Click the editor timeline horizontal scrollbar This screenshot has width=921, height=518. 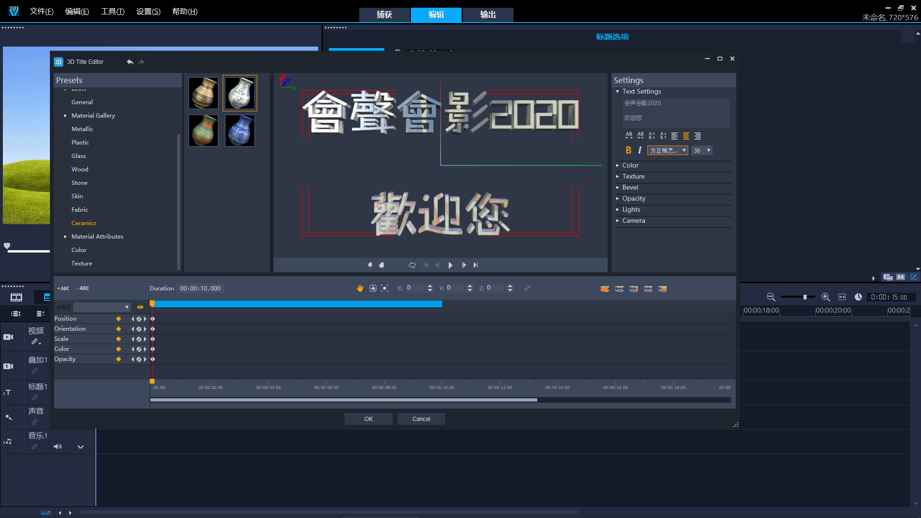point(344,400)
